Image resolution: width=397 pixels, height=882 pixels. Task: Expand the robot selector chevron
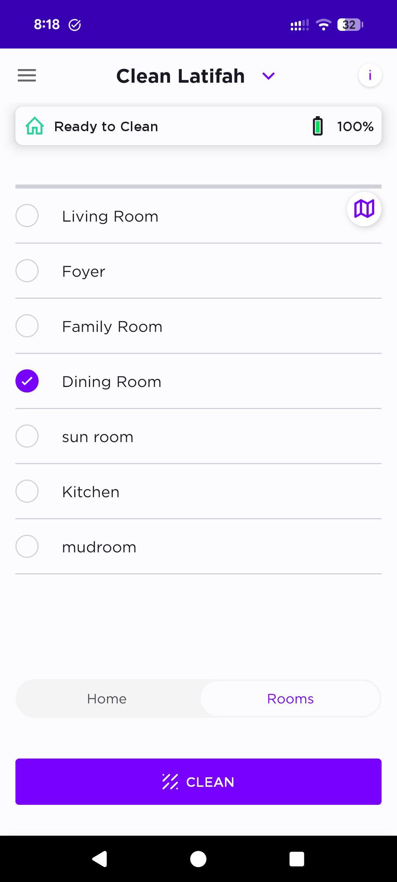point(268,76)
